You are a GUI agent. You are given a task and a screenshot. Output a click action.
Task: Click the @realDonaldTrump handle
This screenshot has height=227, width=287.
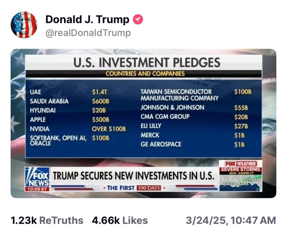point(88,33)
